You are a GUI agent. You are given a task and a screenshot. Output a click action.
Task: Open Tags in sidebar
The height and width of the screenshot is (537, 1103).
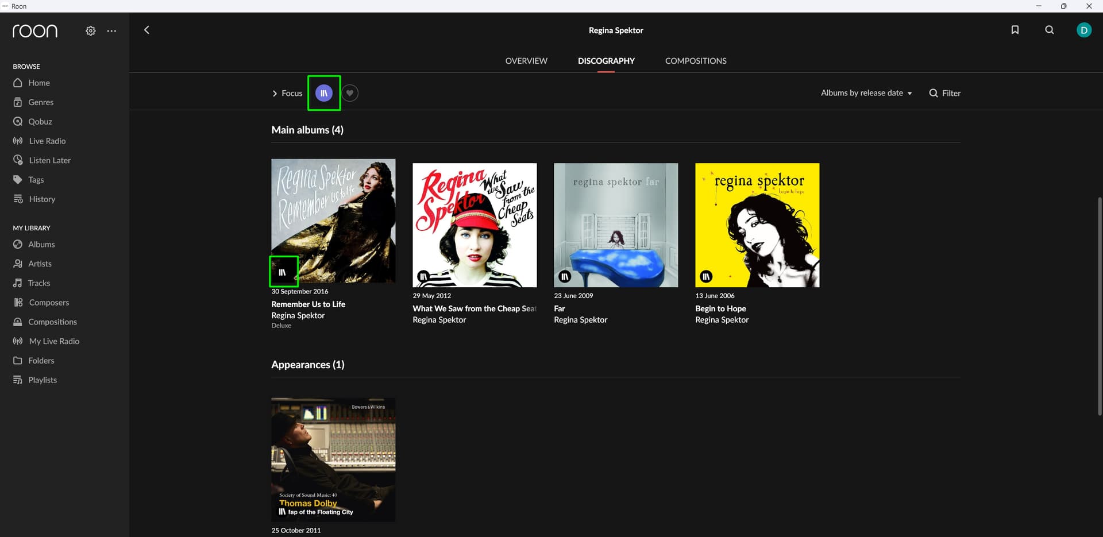pyautogui.click(x=29, y=180)
